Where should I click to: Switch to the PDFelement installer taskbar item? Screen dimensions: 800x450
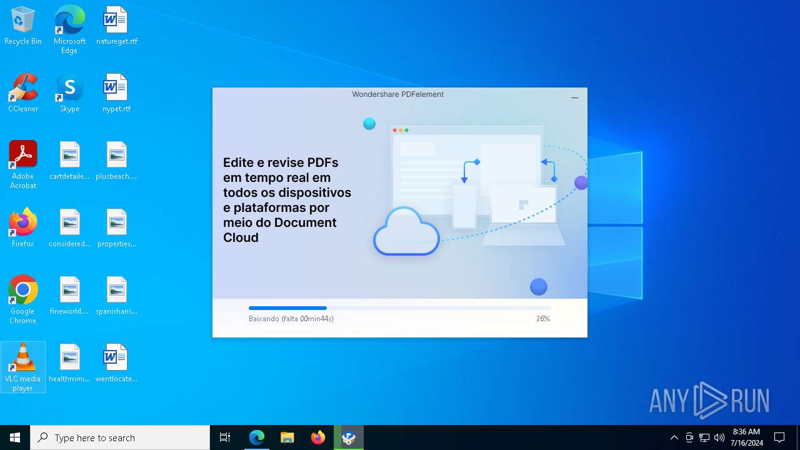point(349,437)
